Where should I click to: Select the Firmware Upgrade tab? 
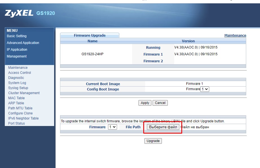coord(90,35)
